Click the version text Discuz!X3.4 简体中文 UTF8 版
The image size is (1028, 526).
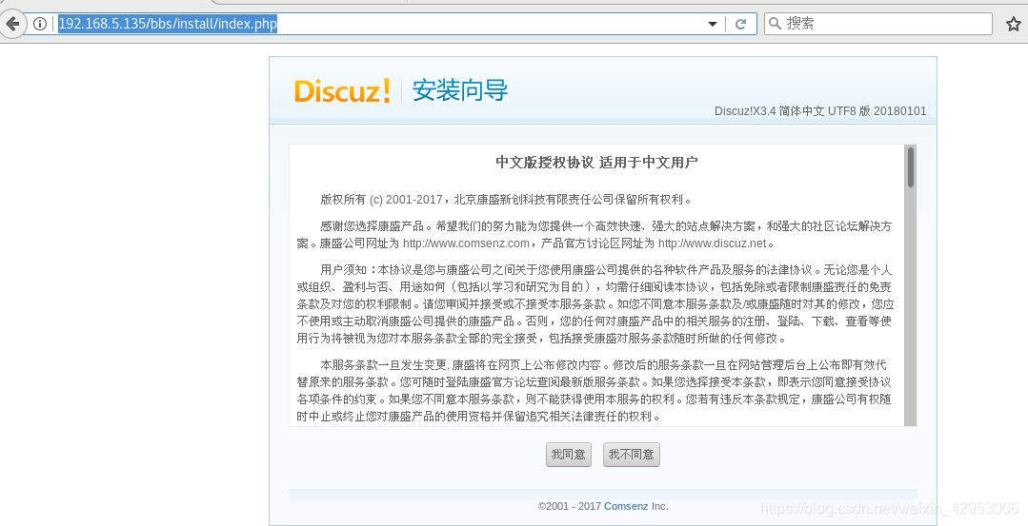792,111
